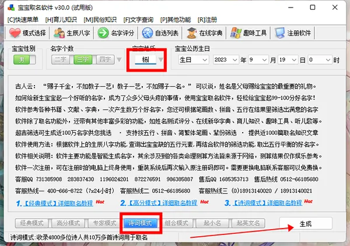Open the surname dropdown arrow beside 杨

click(161, 60)
